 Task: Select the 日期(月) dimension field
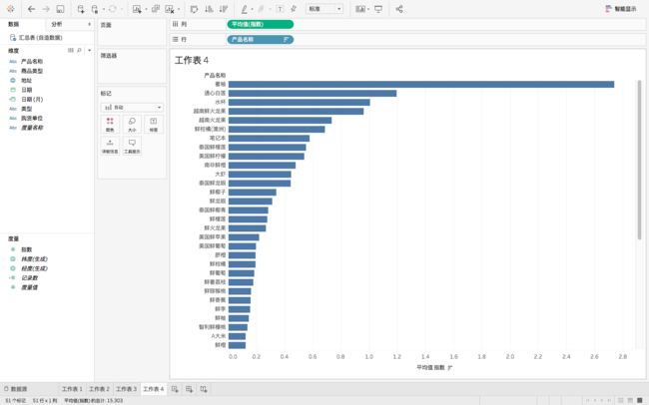(32, 100)
